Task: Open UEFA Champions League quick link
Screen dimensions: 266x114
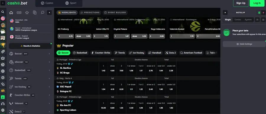Action: coord(30,29)
